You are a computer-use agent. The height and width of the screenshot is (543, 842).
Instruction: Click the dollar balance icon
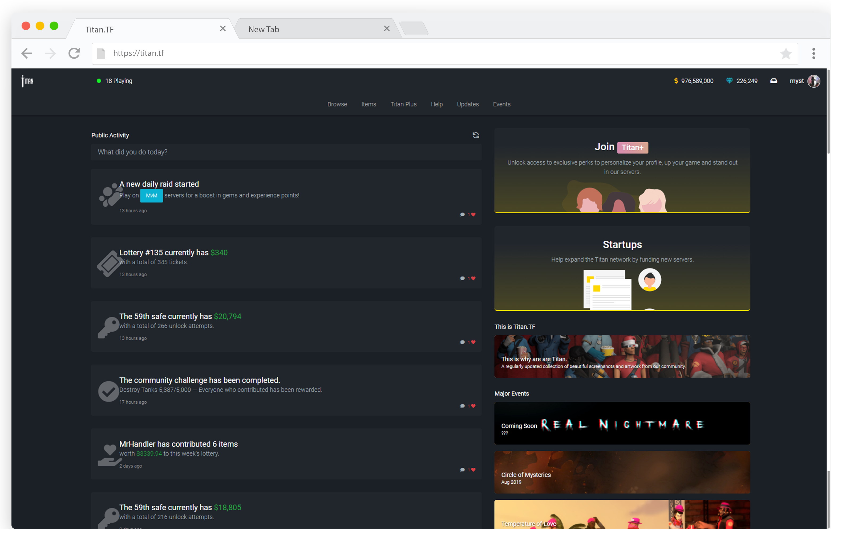pos(677,81)
